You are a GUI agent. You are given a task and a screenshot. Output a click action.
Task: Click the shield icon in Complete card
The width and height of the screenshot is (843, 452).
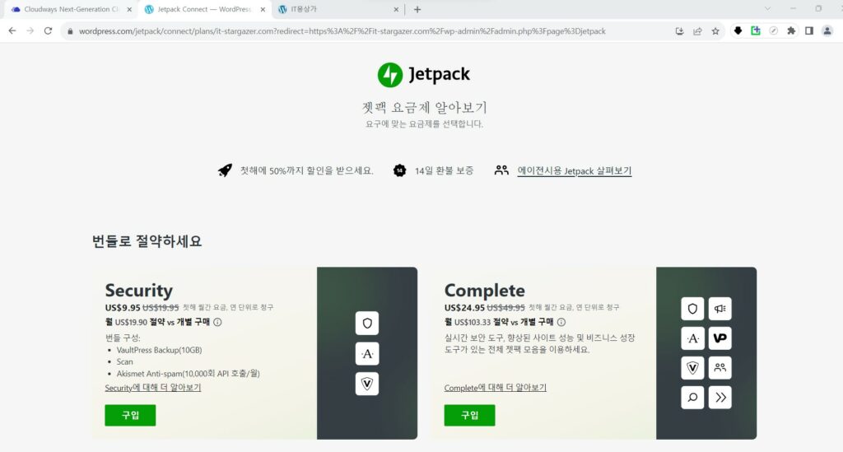pyautogui.click(x=692, y=309)
